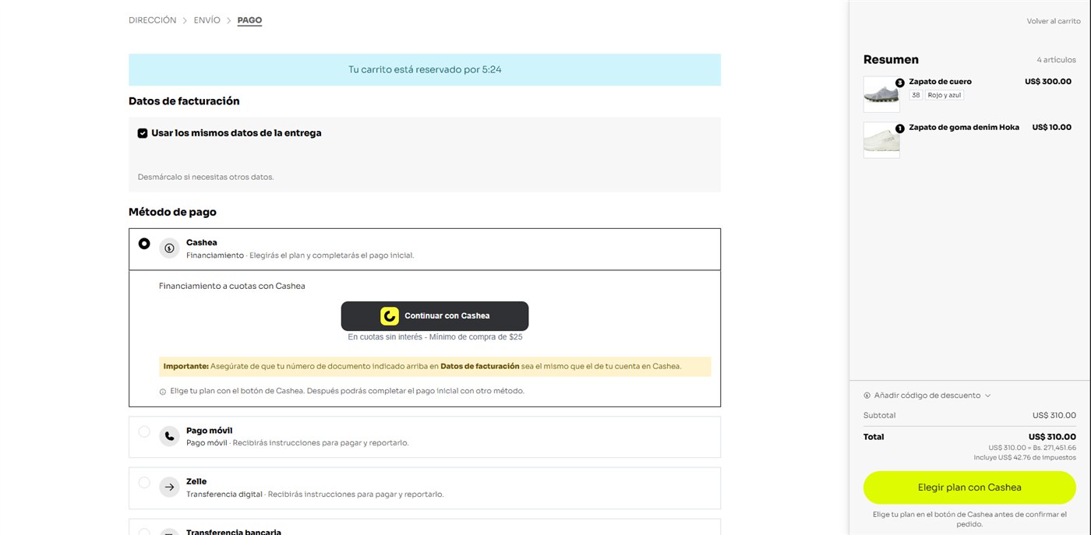Click Volver al carrito link
Screen dimensions: 1091x535
pyautogui.click(x=1054, y=22)
